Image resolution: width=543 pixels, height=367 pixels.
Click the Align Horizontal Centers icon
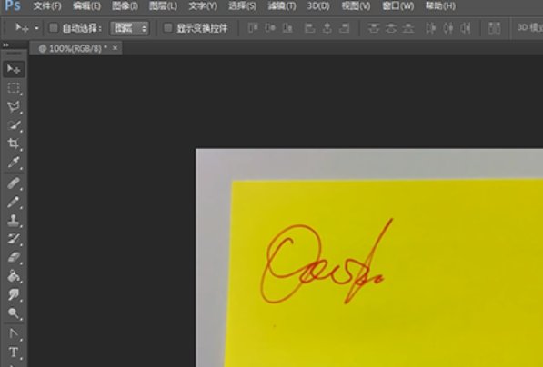(327, 28)
